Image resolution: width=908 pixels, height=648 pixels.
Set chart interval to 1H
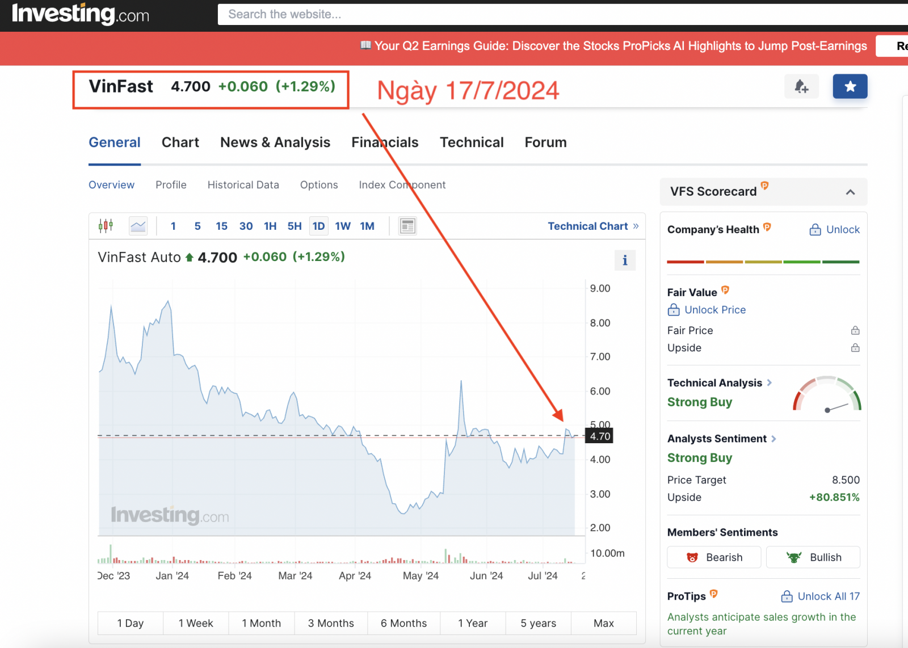270,226
